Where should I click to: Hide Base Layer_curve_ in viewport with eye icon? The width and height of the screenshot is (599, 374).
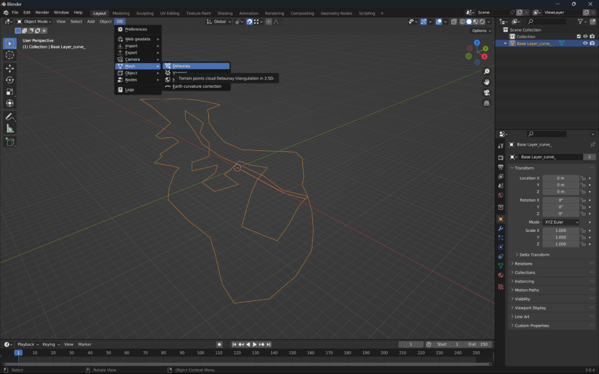585,43
